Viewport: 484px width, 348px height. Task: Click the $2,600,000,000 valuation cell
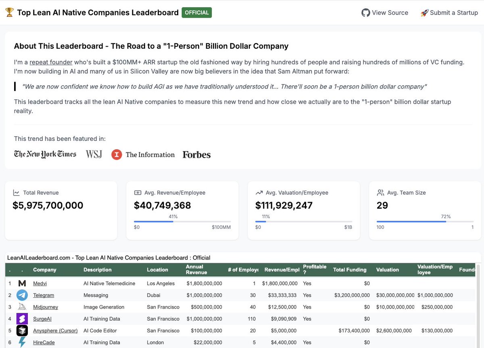(x=394, y=331)
